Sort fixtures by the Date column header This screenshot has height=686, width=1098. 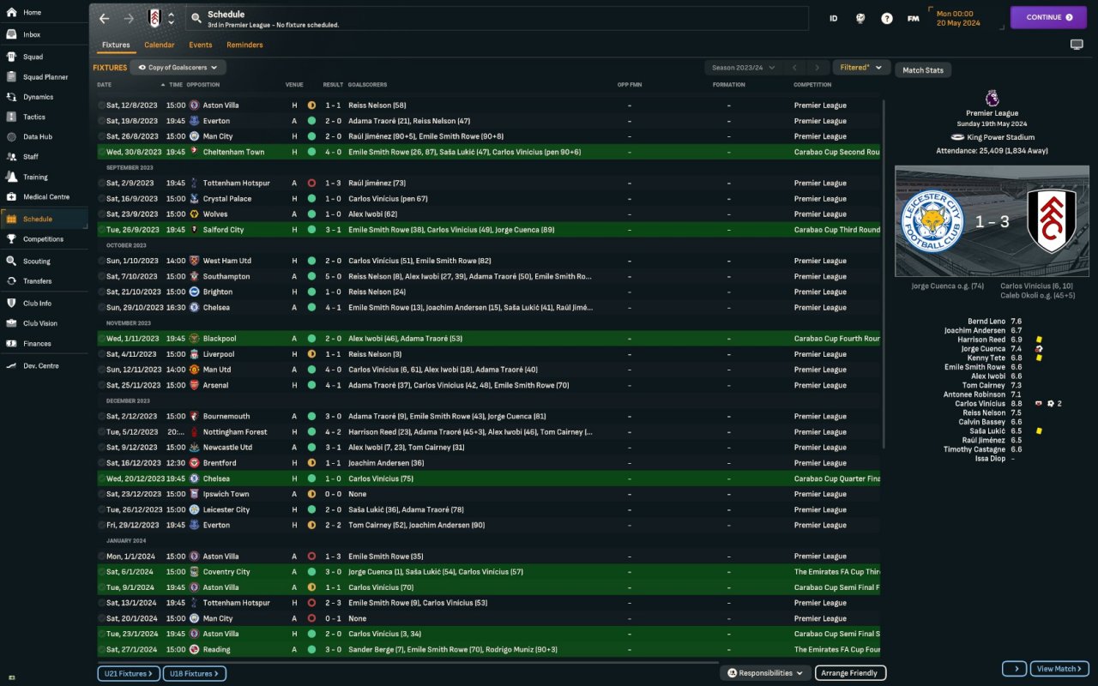tap(105, 85)
